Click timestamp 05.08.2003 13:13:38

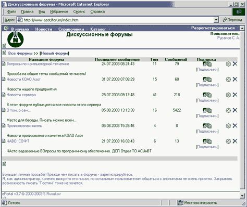[118, 110]
